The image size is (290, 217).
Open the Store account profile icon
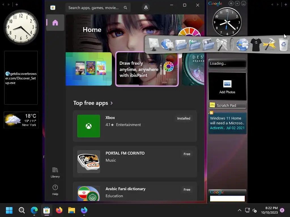pos(146,7)
